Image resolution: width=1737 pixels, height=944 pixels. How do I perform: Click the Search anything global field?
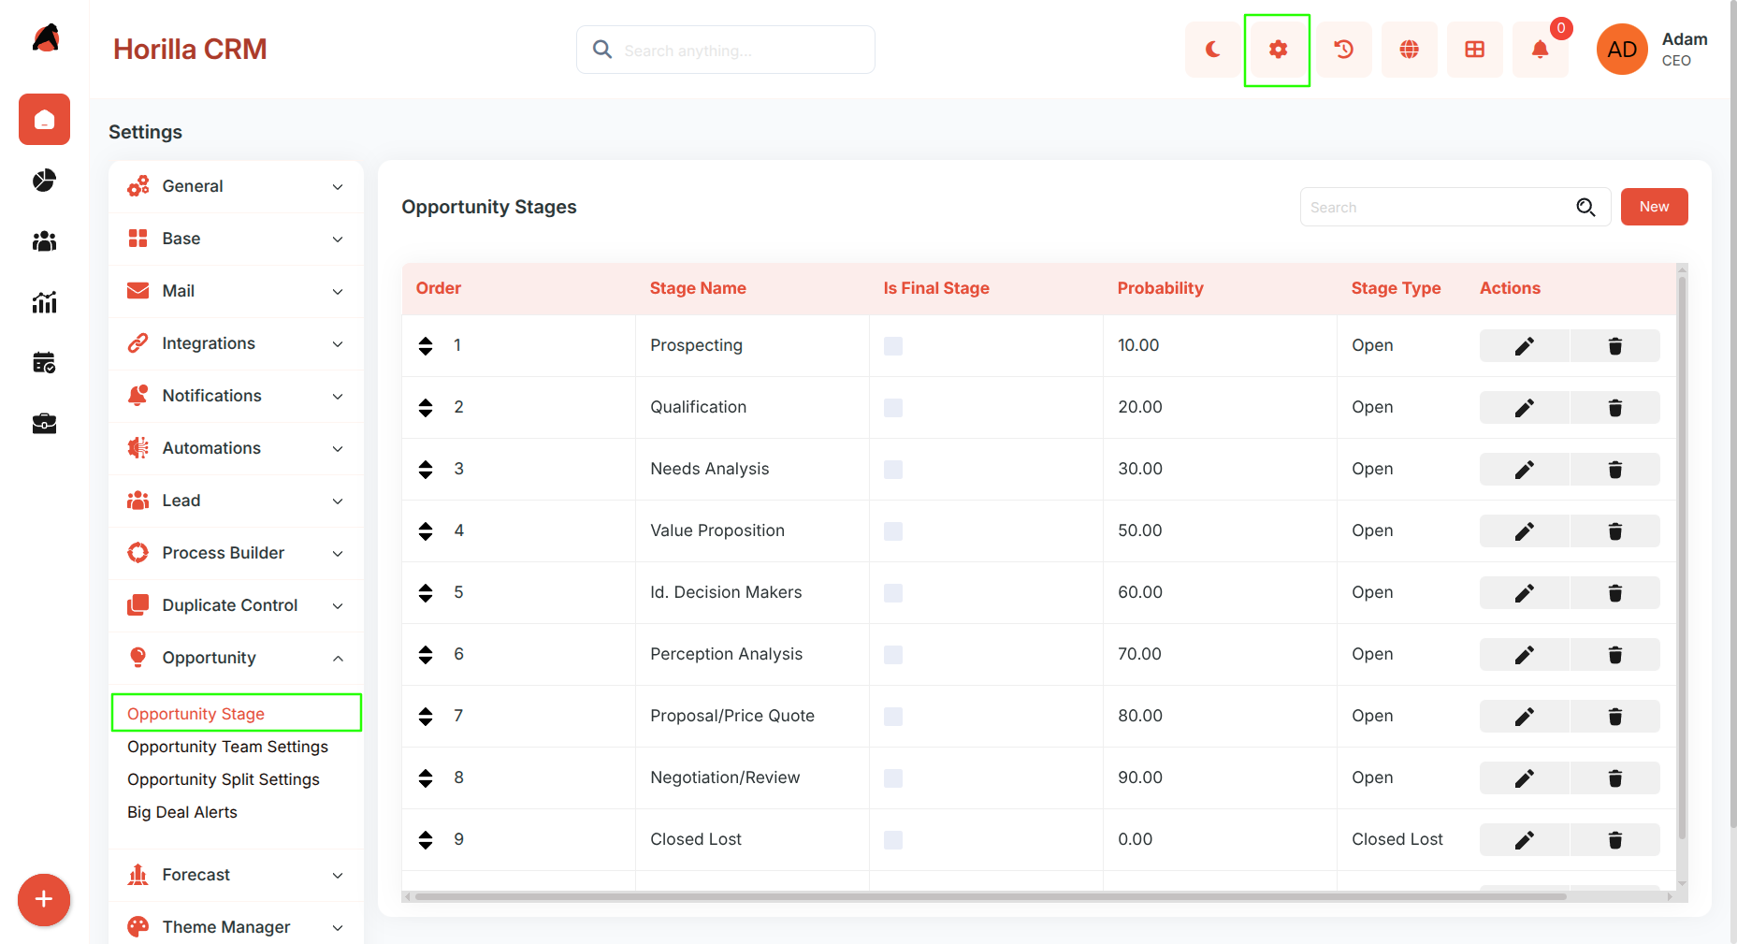tap(726, 50)
